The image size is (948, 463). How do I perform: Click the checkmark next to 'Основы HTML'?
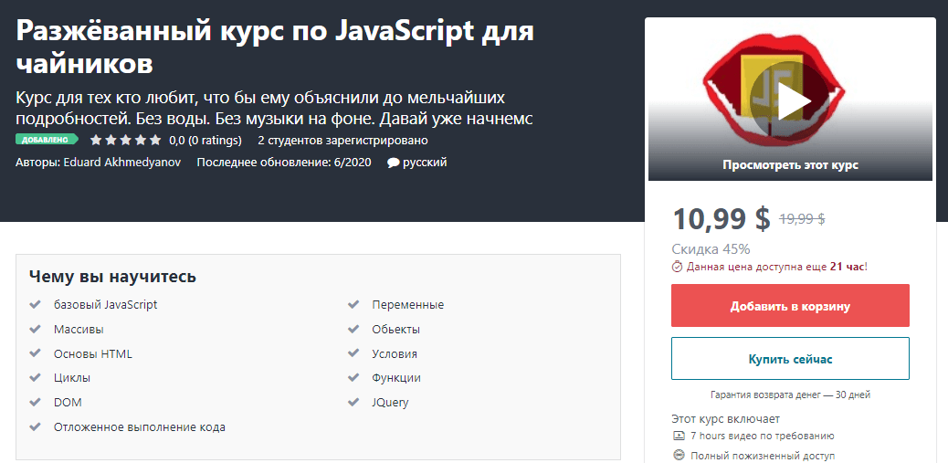35,353
